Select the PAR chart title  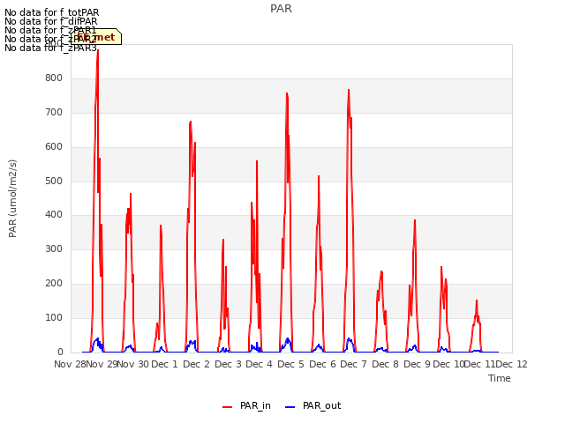pyautogui.click(x=281, y=9)
